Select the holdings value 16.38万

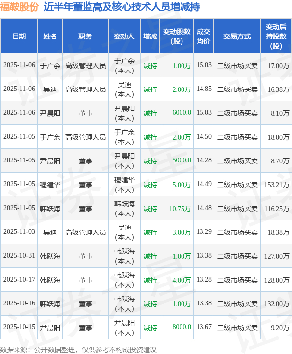click(278, 89)
